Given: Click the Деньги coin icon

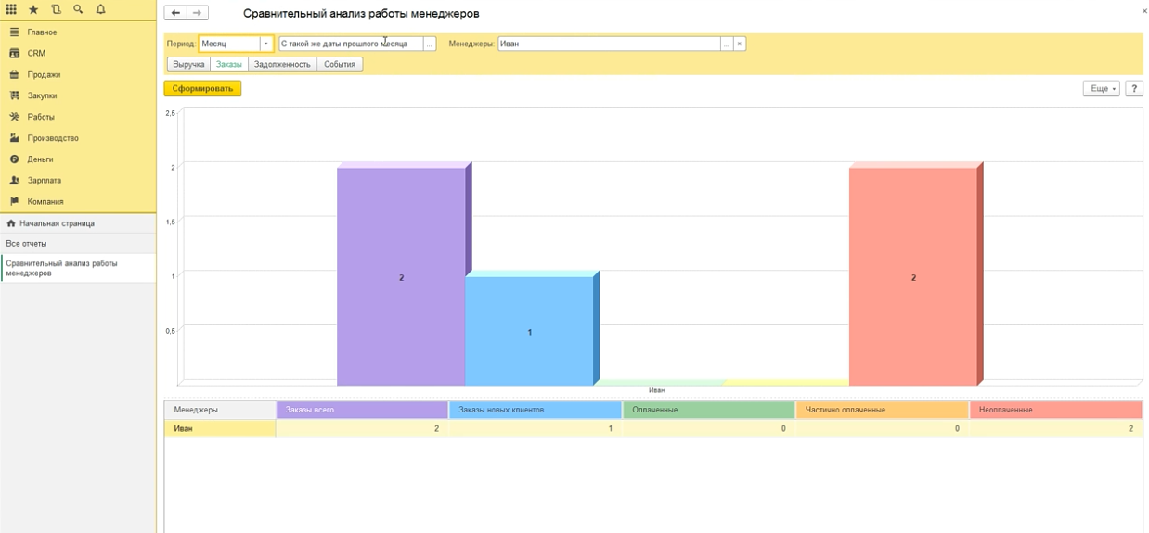Looking at the screenshot, I should (14, 159).
